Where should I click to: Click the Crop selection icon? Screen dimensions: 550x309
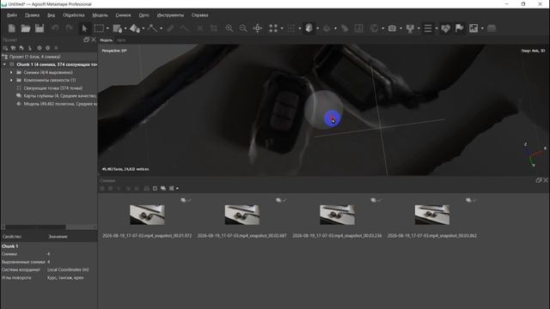214,28
